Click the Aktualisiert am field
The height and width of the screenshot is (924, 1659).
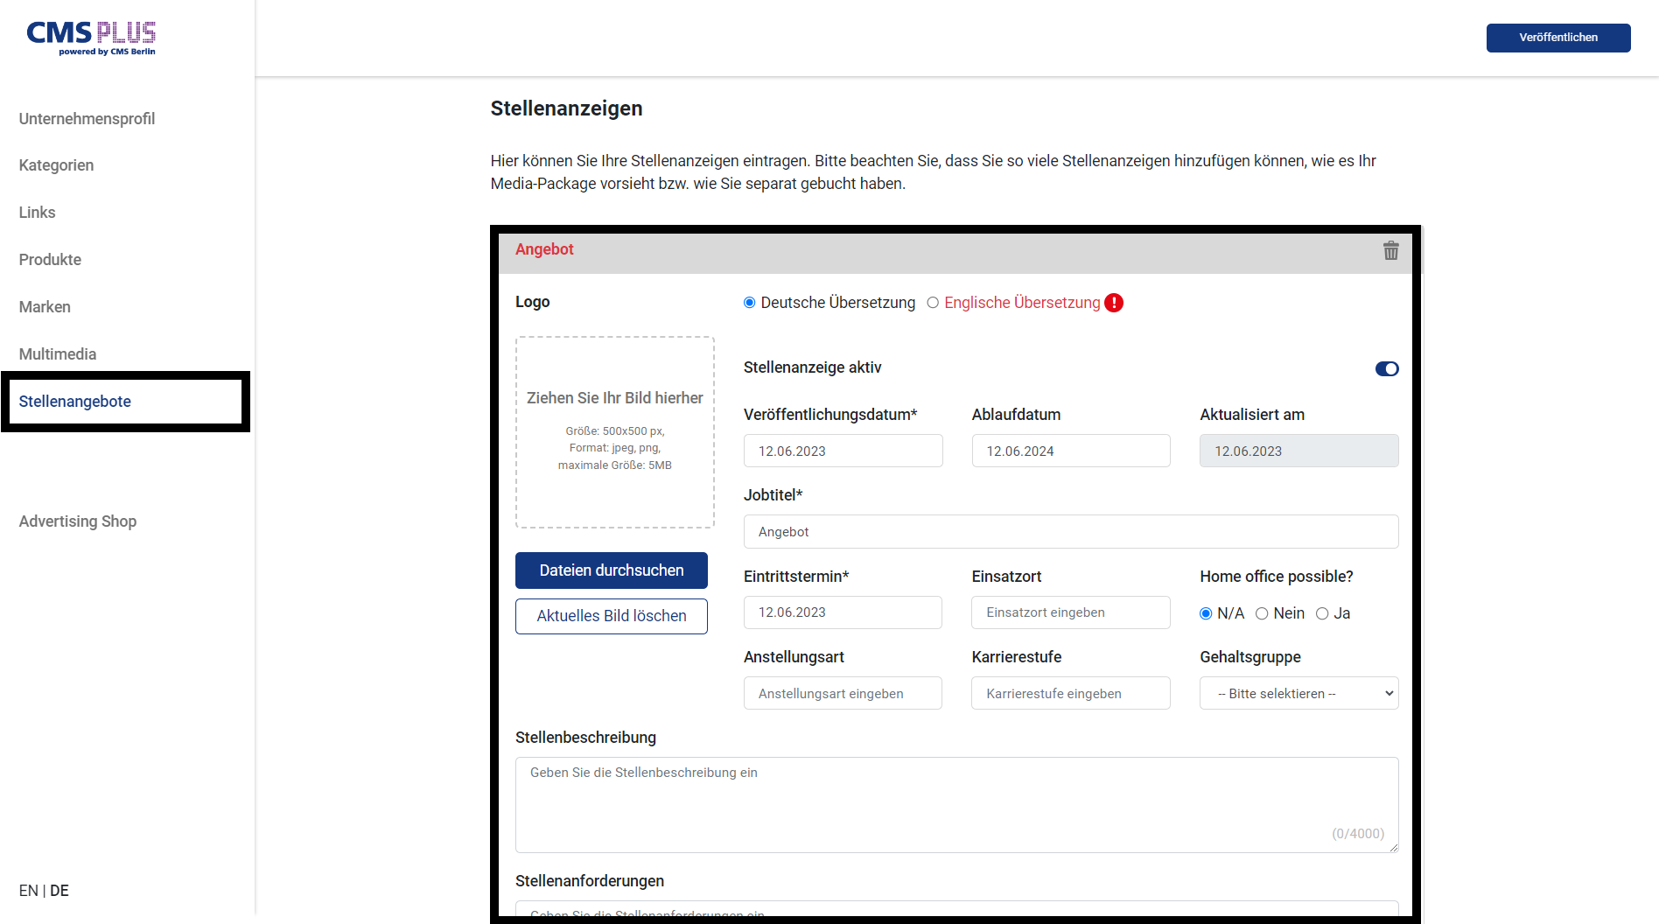tap(1298, 451)
